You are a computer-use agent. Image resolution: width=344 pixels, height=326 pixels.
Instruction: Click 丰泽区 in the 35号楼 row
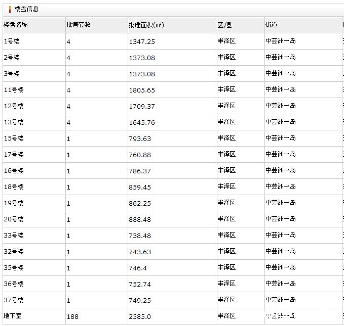pyautogui.click(x=226, y=267)
